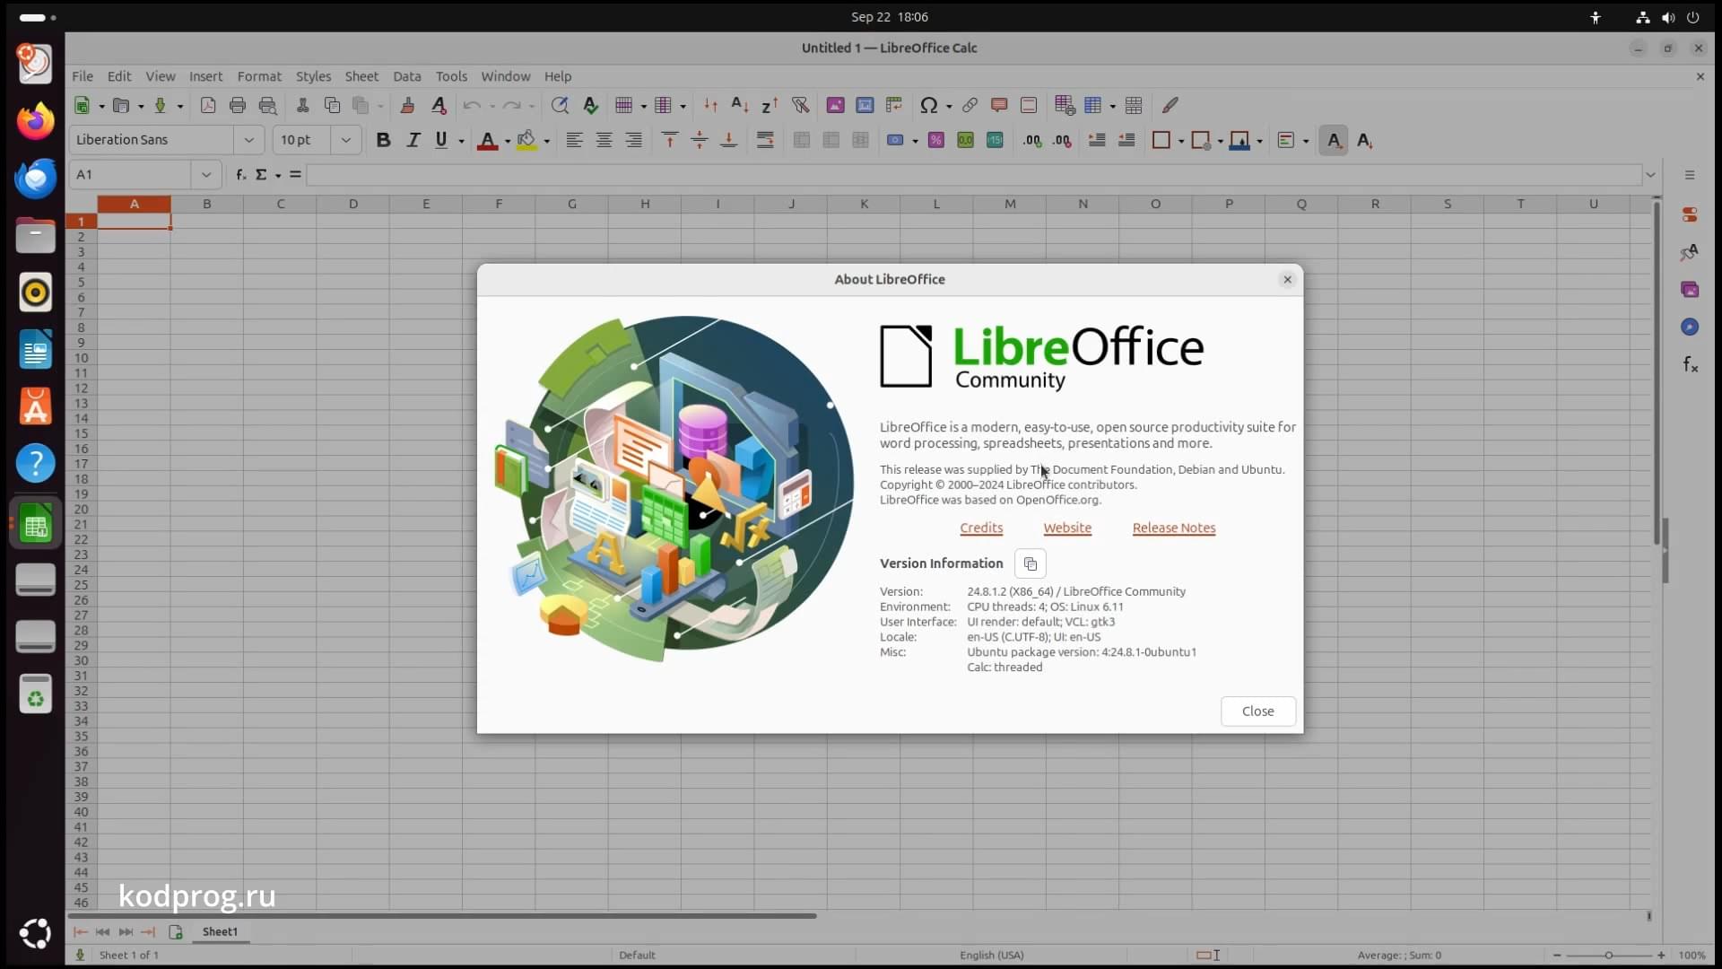
Task: Click Export as PDF icon
Action: pos(207,106)
